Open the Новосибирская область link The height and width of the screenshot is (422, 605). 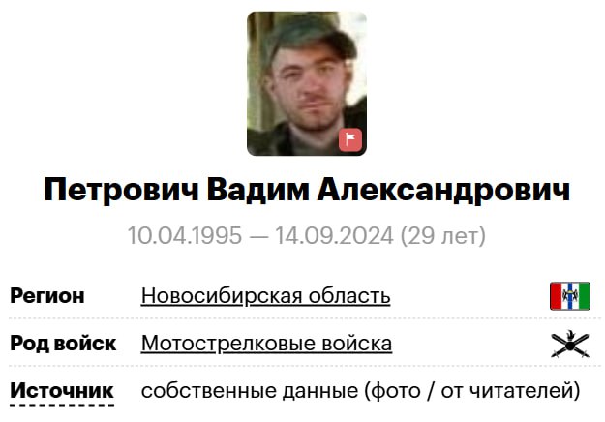click(x=265, y=296)
